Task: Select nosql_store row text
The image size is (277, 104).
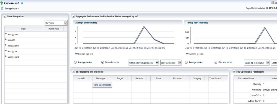Action: (13, 34)
